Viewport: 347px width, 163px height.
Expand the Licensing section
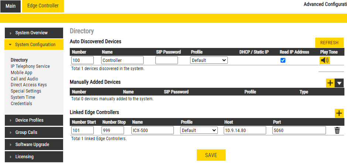click(34, 157)
